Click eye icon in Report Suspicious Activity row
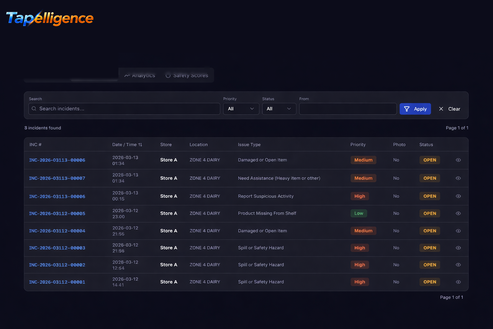 [458, 196]
